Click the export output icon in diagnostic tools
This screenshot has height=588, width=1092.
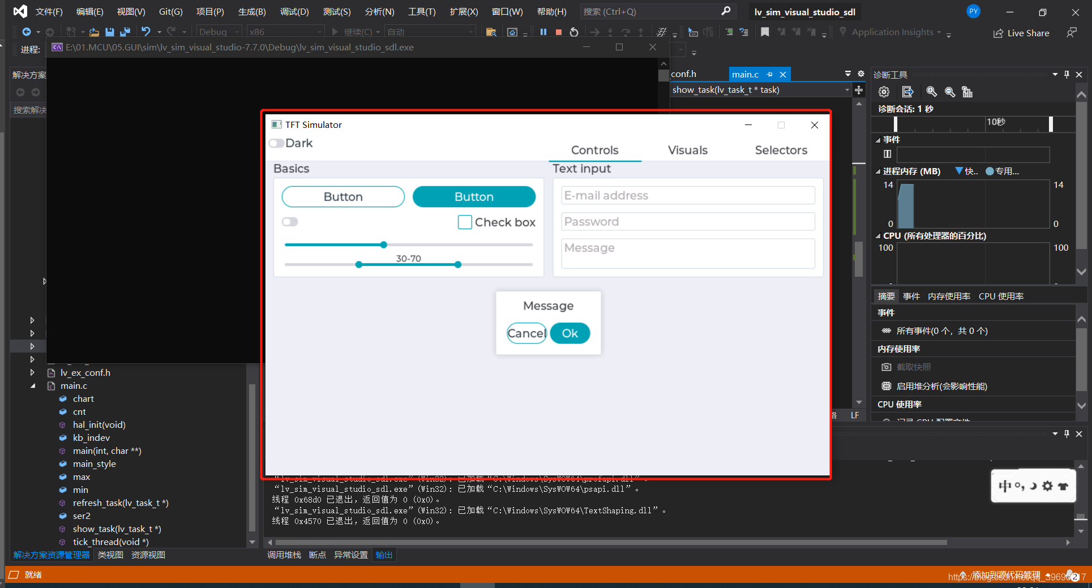(x=907, y=92)
